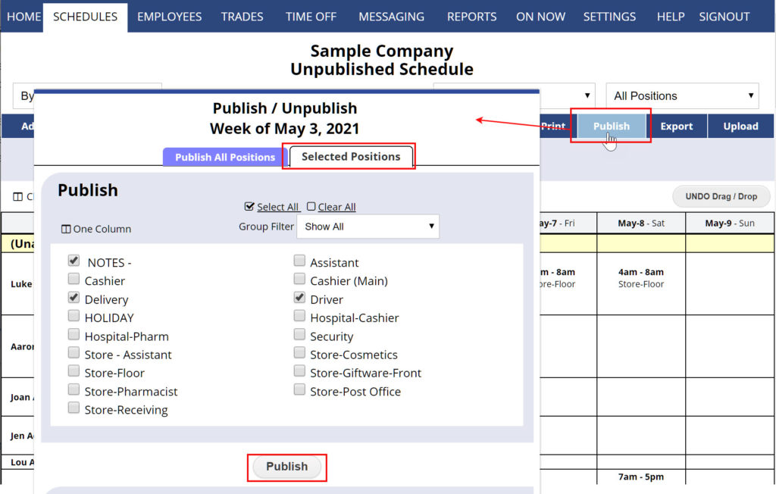Enable the HOLIDAY checkbox
Image resolution: width=776 pixels, height=494 pixels.
click(74, 316)
